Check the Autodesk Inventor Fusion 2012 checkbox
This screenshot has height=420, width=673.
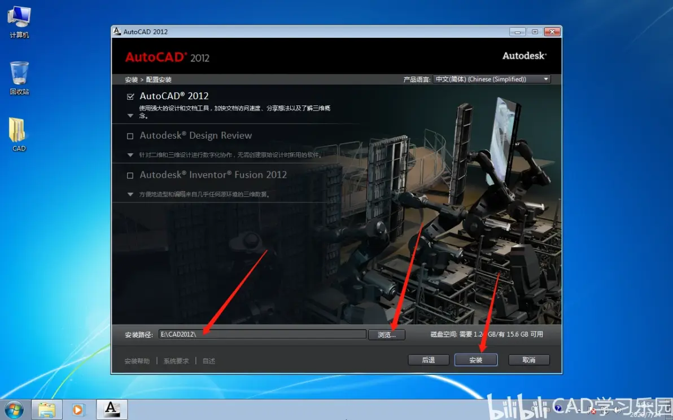(x=130, y=175)
